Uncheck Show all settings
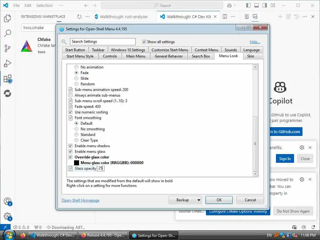Viewport: 320px width, 240px height. pyautogui.click(x=144, y=42)
